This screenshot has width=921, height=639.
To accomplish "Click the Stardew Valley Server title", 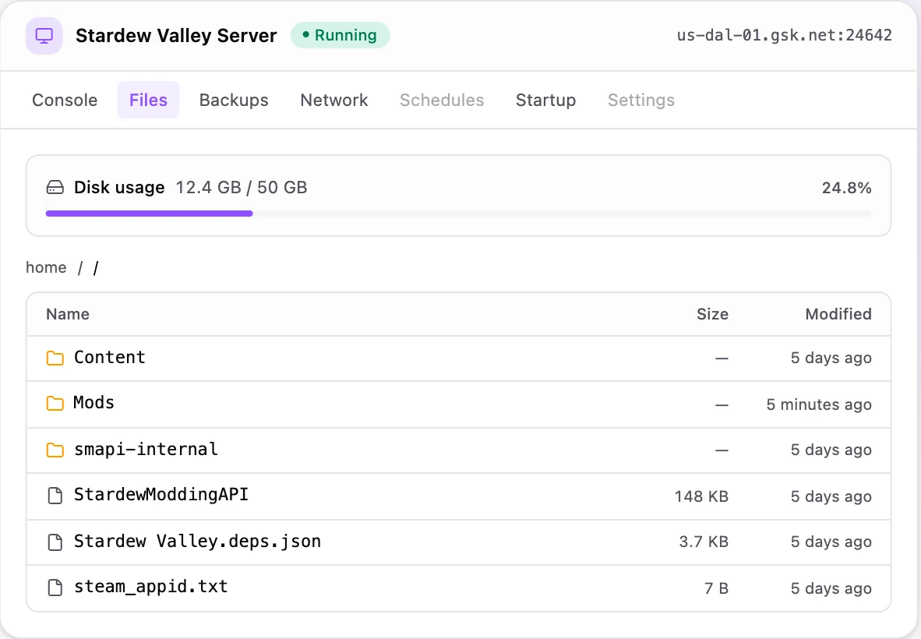I will (176, 36).
